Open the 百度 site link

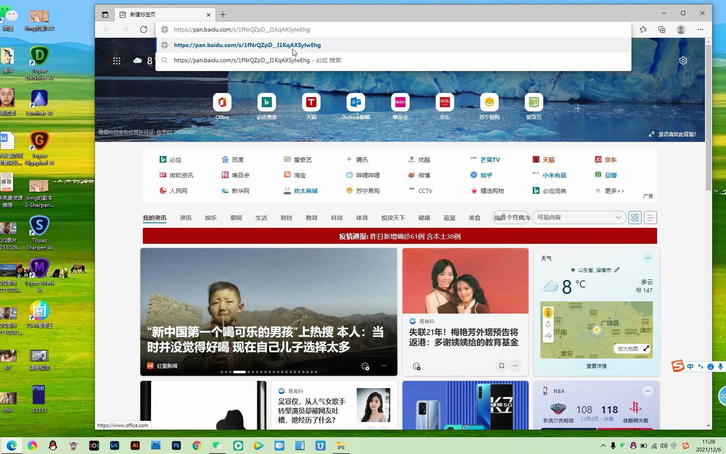(x=233, y=160)
